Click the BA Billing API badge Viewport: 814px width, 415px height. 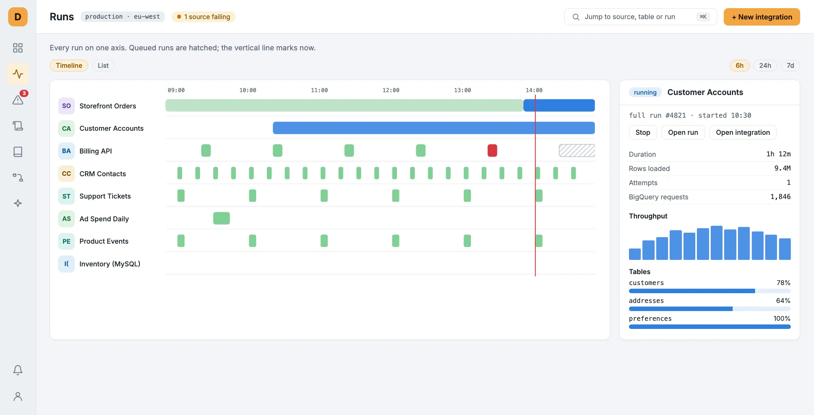tap(66, 151)
